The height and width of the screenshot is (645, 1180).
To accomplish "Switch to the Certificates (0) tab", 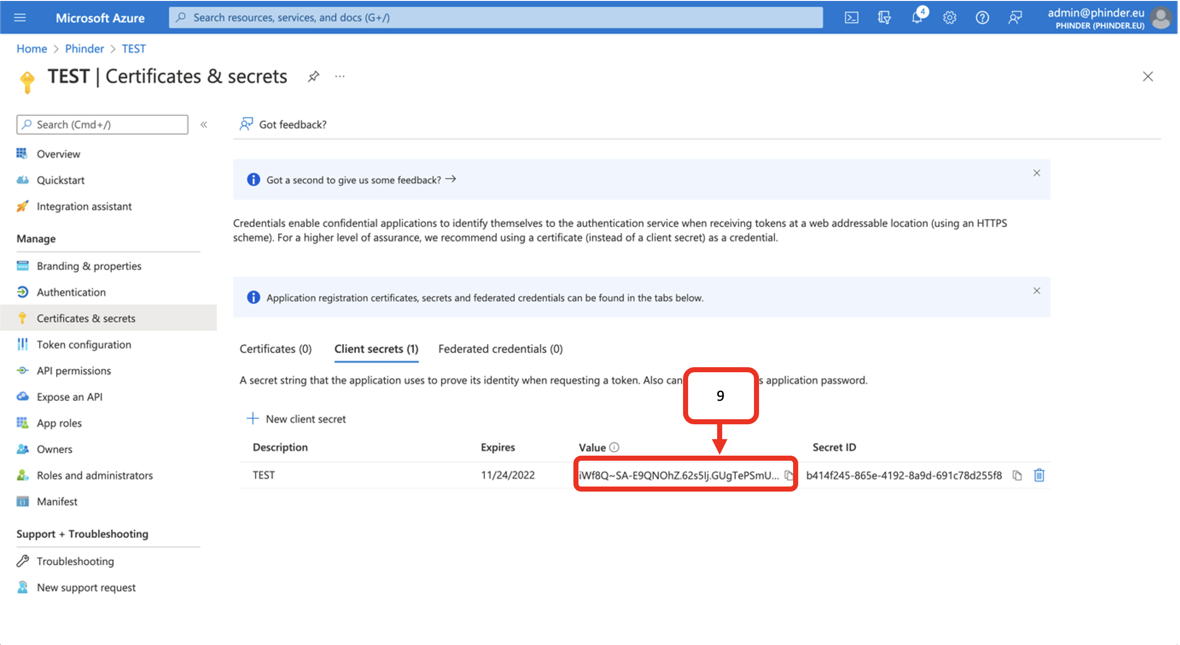I will click(275, 349).
